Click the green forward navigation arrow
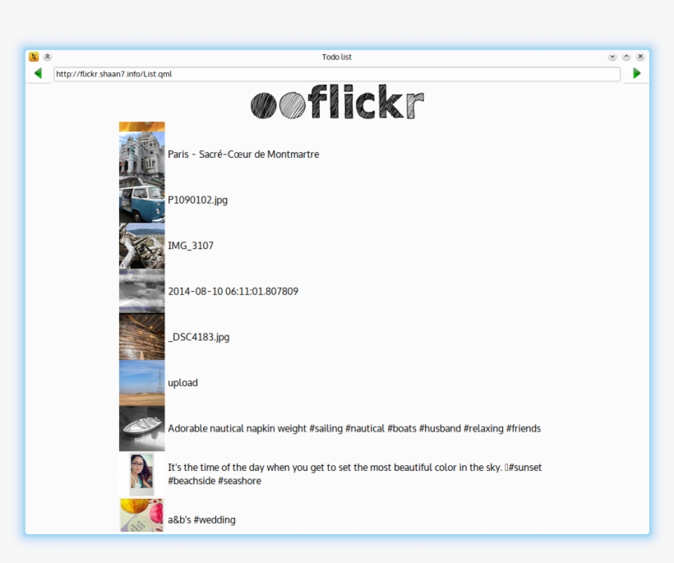Viewport: 674px width, 563px height. coord(637,74)
